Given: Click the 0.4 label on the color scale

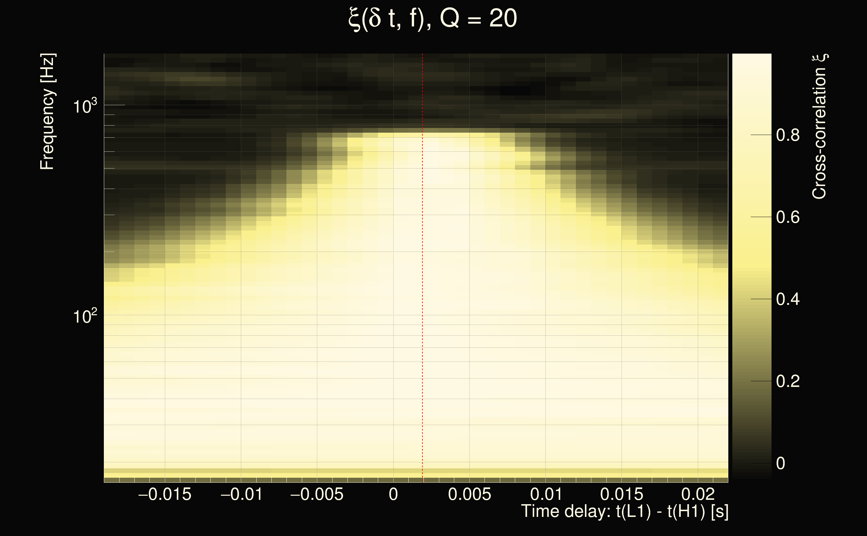Looking at the screenshot, I should (x=788, y=299).
